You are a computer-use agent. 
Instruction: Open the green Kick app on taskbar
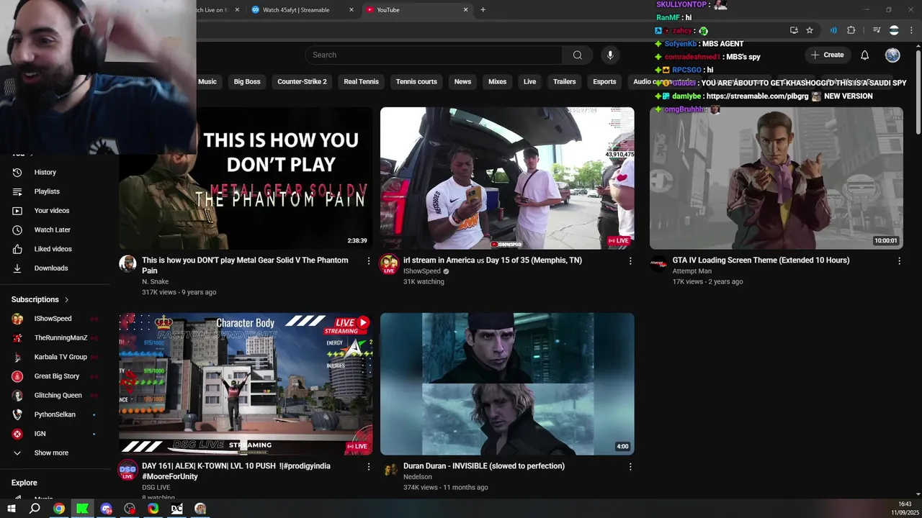83,509
